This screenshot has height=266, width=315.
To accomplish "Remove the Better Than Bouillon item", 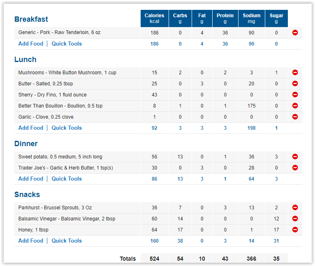I will (295, 105).
